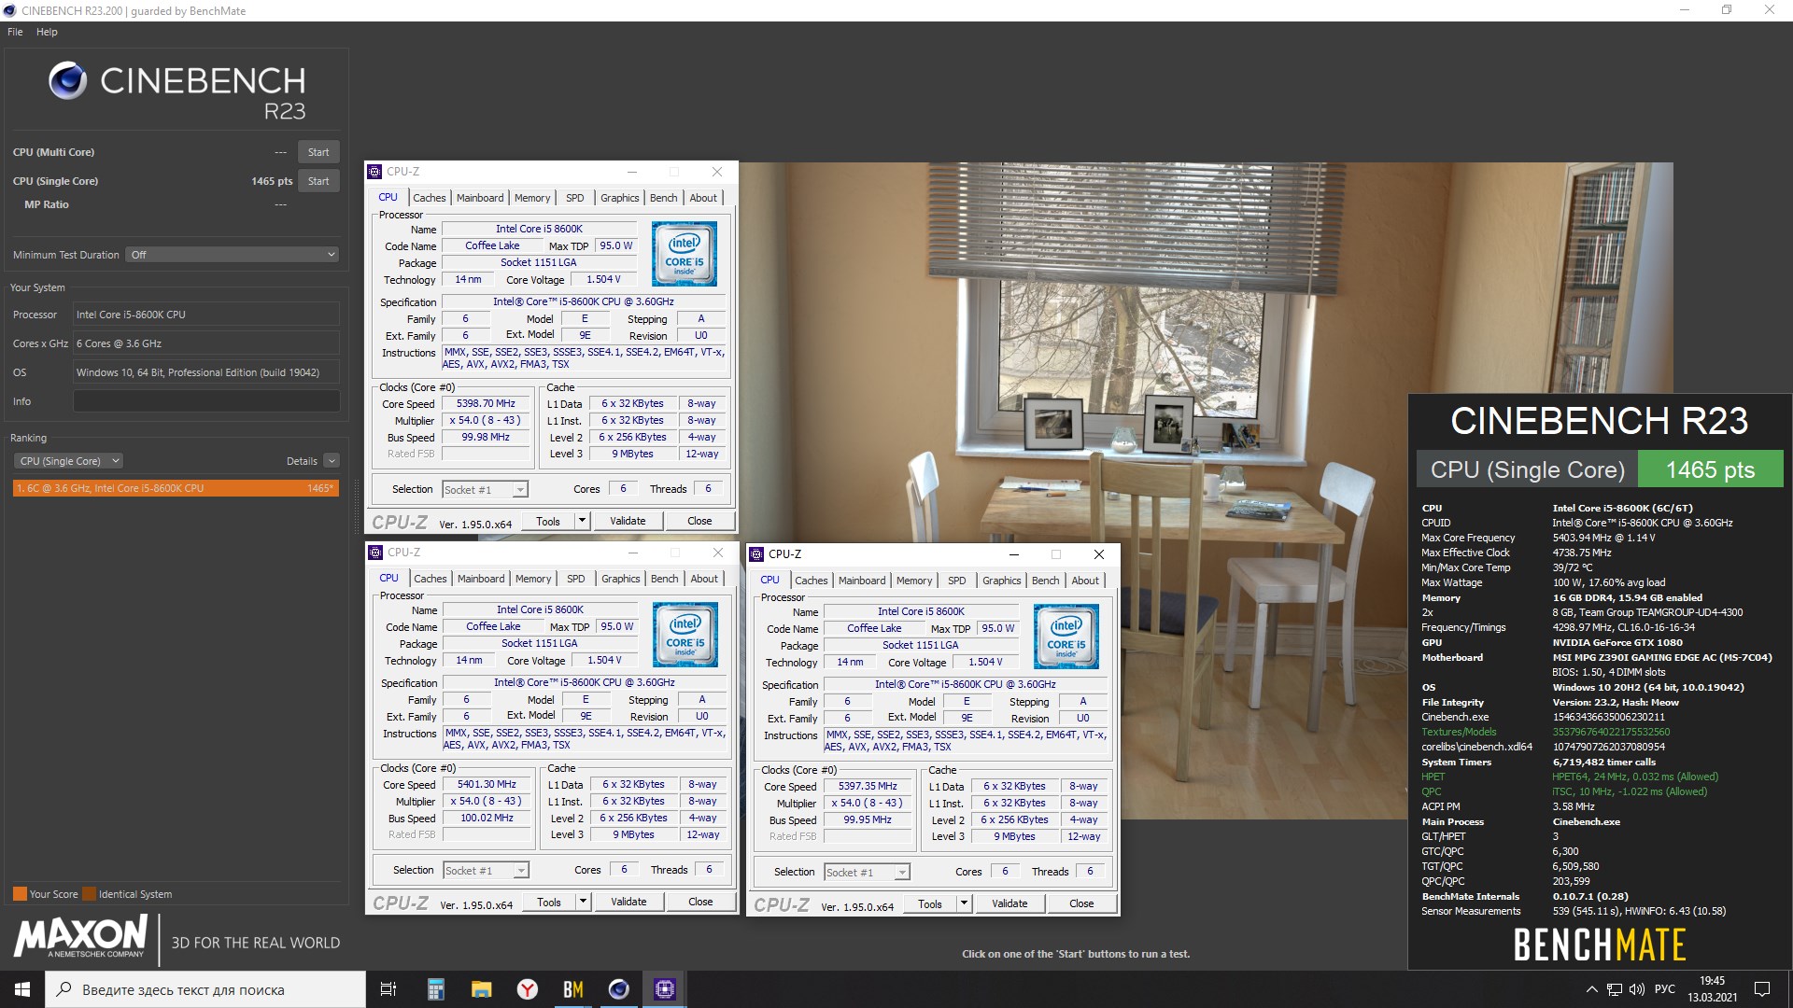Click Validate in top CPU-Z window

[x=628, y=521]
